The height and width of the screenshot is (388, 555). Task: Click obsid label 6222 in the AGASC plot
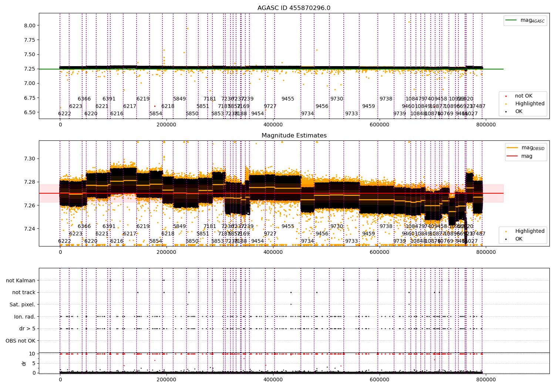pyautogui.click(x=65, y=113)
